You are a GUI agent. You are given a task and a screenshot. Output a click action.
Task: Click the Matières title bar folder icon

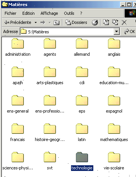(x=5, y=5)
